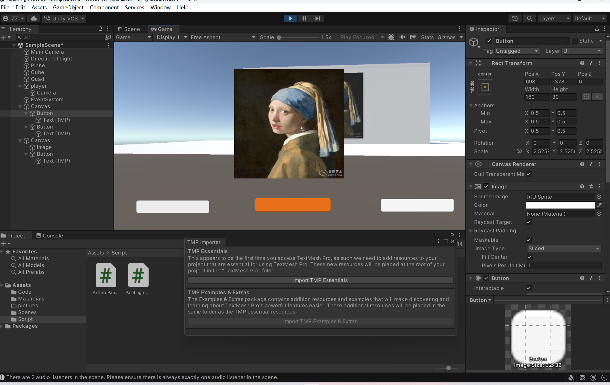Open the Image Type Sliced dropdown

click(563, 249)
